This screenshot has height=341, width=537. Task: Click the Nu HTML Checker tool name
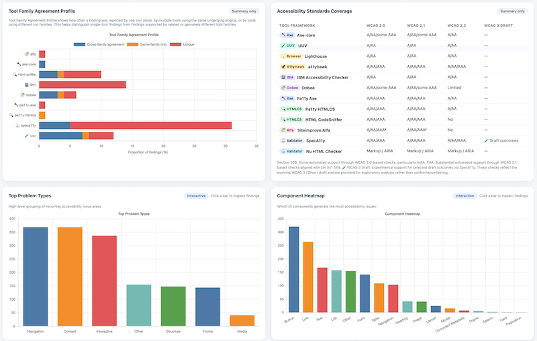(x=324, y=151)
